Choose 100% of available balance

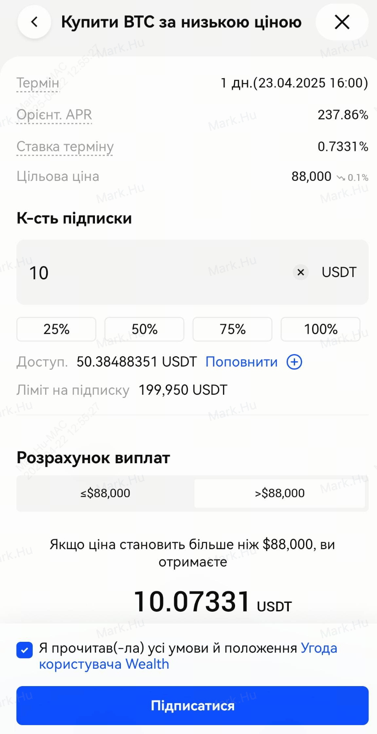coord(321,329)
